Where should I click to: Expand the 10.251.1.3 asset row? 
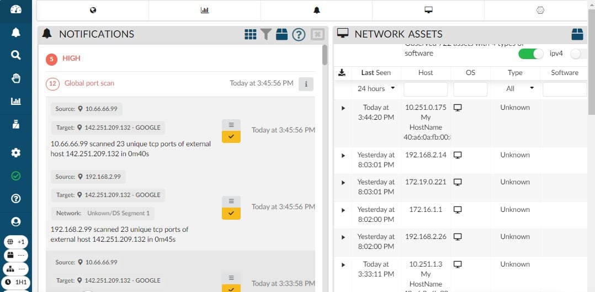click(x=343, y=264)
